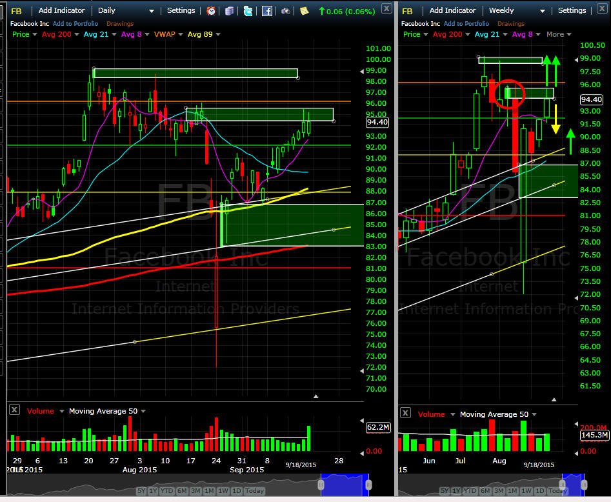Close the Volume panel in weekly chart
The height and width of the screenshot is (502, 611).
[x=406, y=413]
